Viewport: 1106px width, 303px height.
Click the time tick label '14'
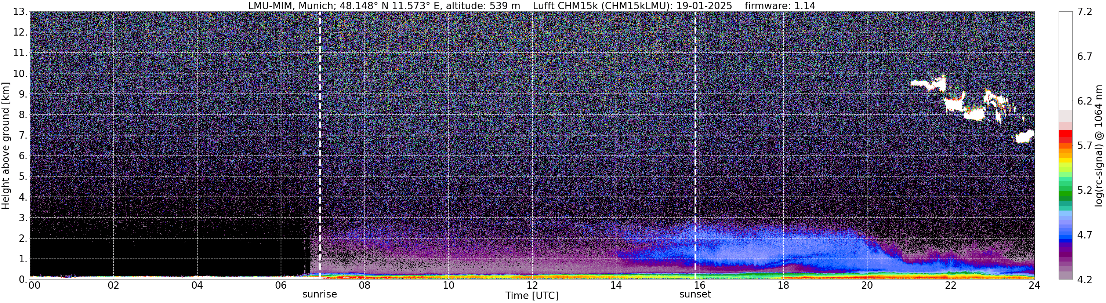point(616,285)
